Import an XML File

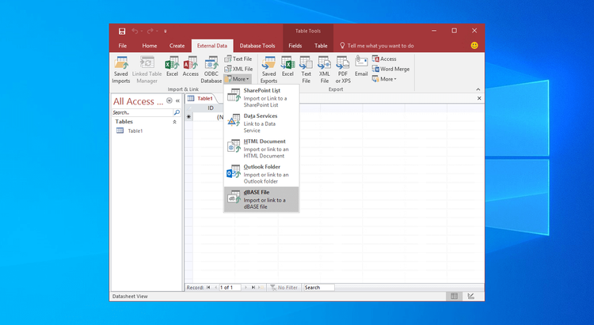[x=238, y=69]
